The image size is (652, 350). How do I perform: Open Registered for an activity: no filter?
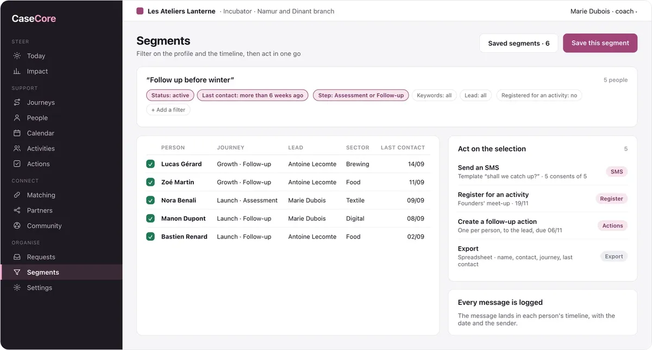pos(539,95)
